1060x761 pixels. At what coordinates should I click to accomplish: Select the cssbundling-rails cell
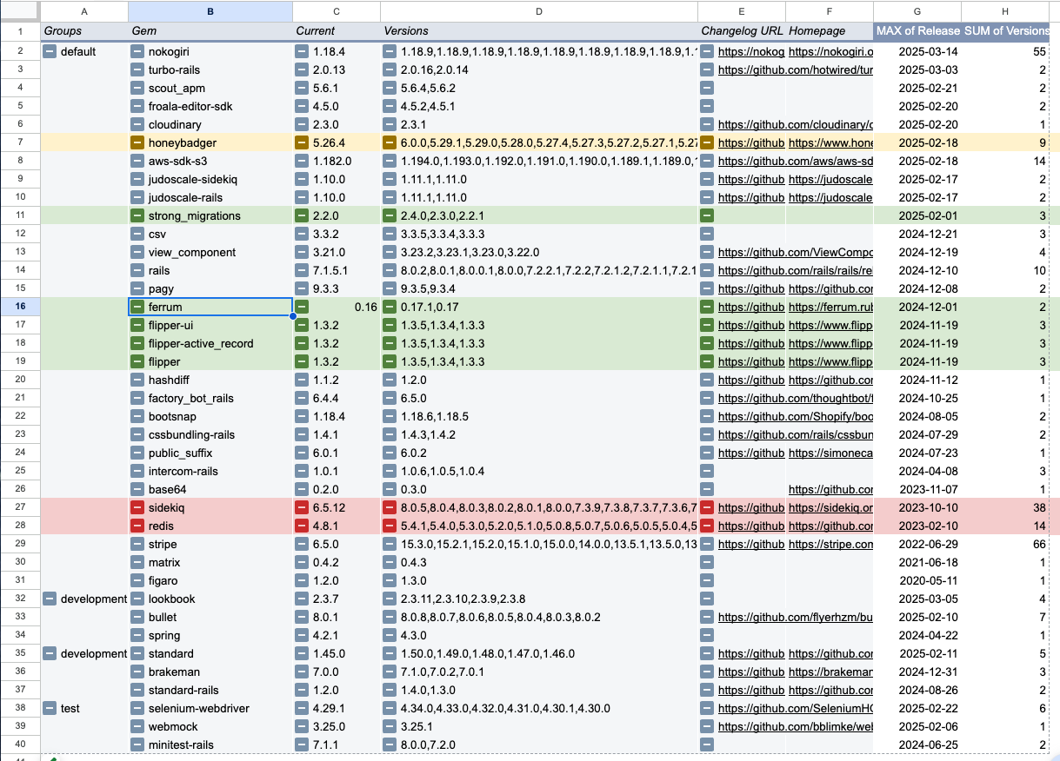pos(210,435)
